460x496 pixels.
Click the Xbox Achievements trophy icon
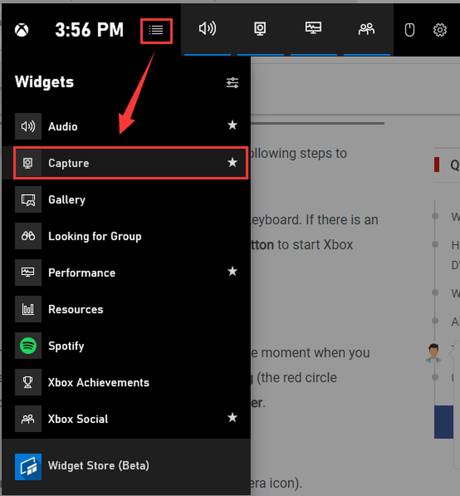(28, 382)
